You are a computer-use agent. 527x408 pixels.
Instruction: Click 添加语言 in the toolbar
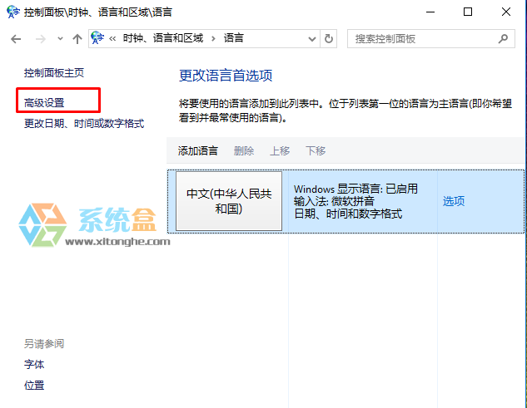pos(198,150)
